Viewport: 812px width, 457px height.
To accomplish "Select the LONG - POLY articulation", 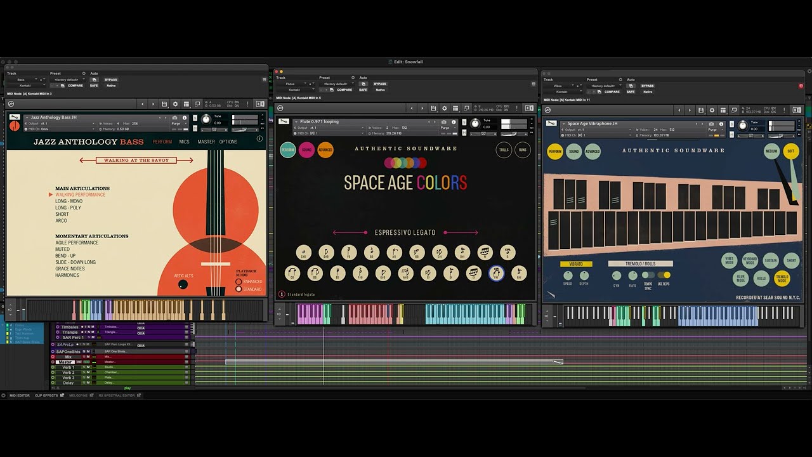I will point(68,208).
